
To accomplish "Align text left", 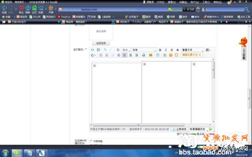I will pyautogui.click(x=125, y=55).
